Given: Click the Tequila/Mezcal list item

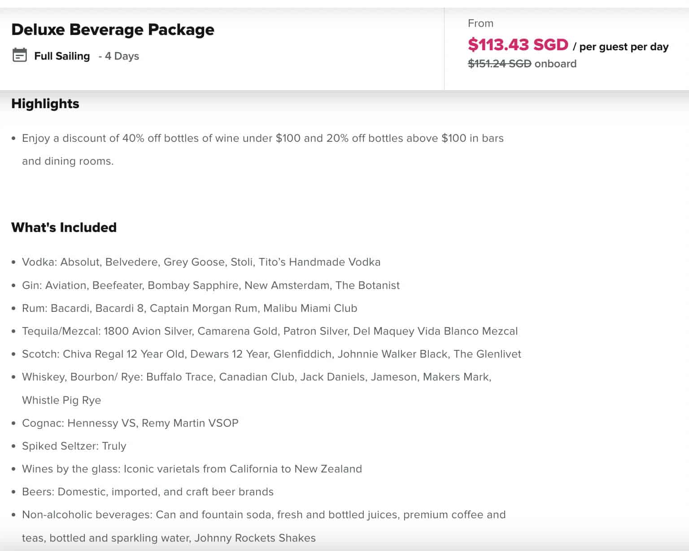Looking at the screenshot, I should pos(270,331).
